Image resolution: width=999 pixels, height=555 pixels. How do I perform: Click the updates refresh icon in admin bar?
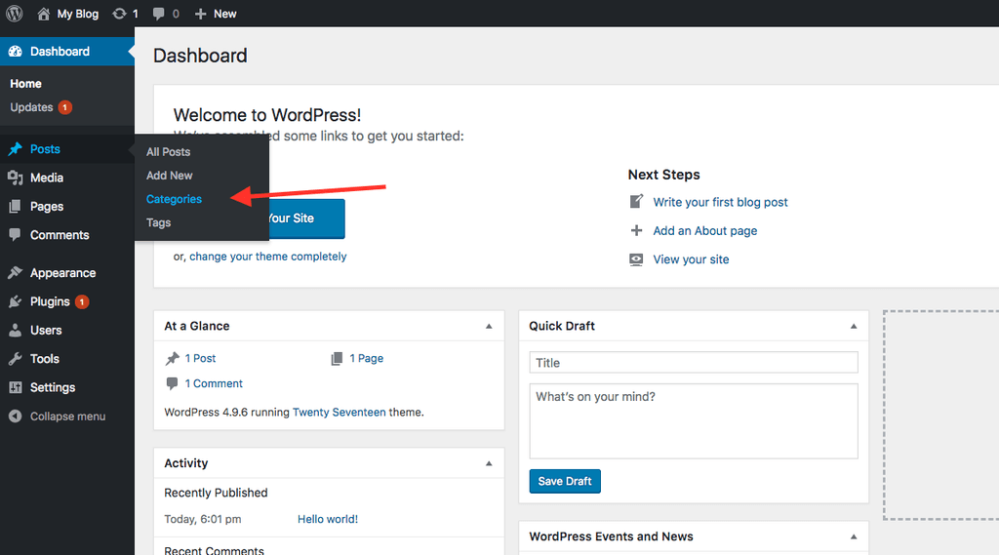[119, 14]
